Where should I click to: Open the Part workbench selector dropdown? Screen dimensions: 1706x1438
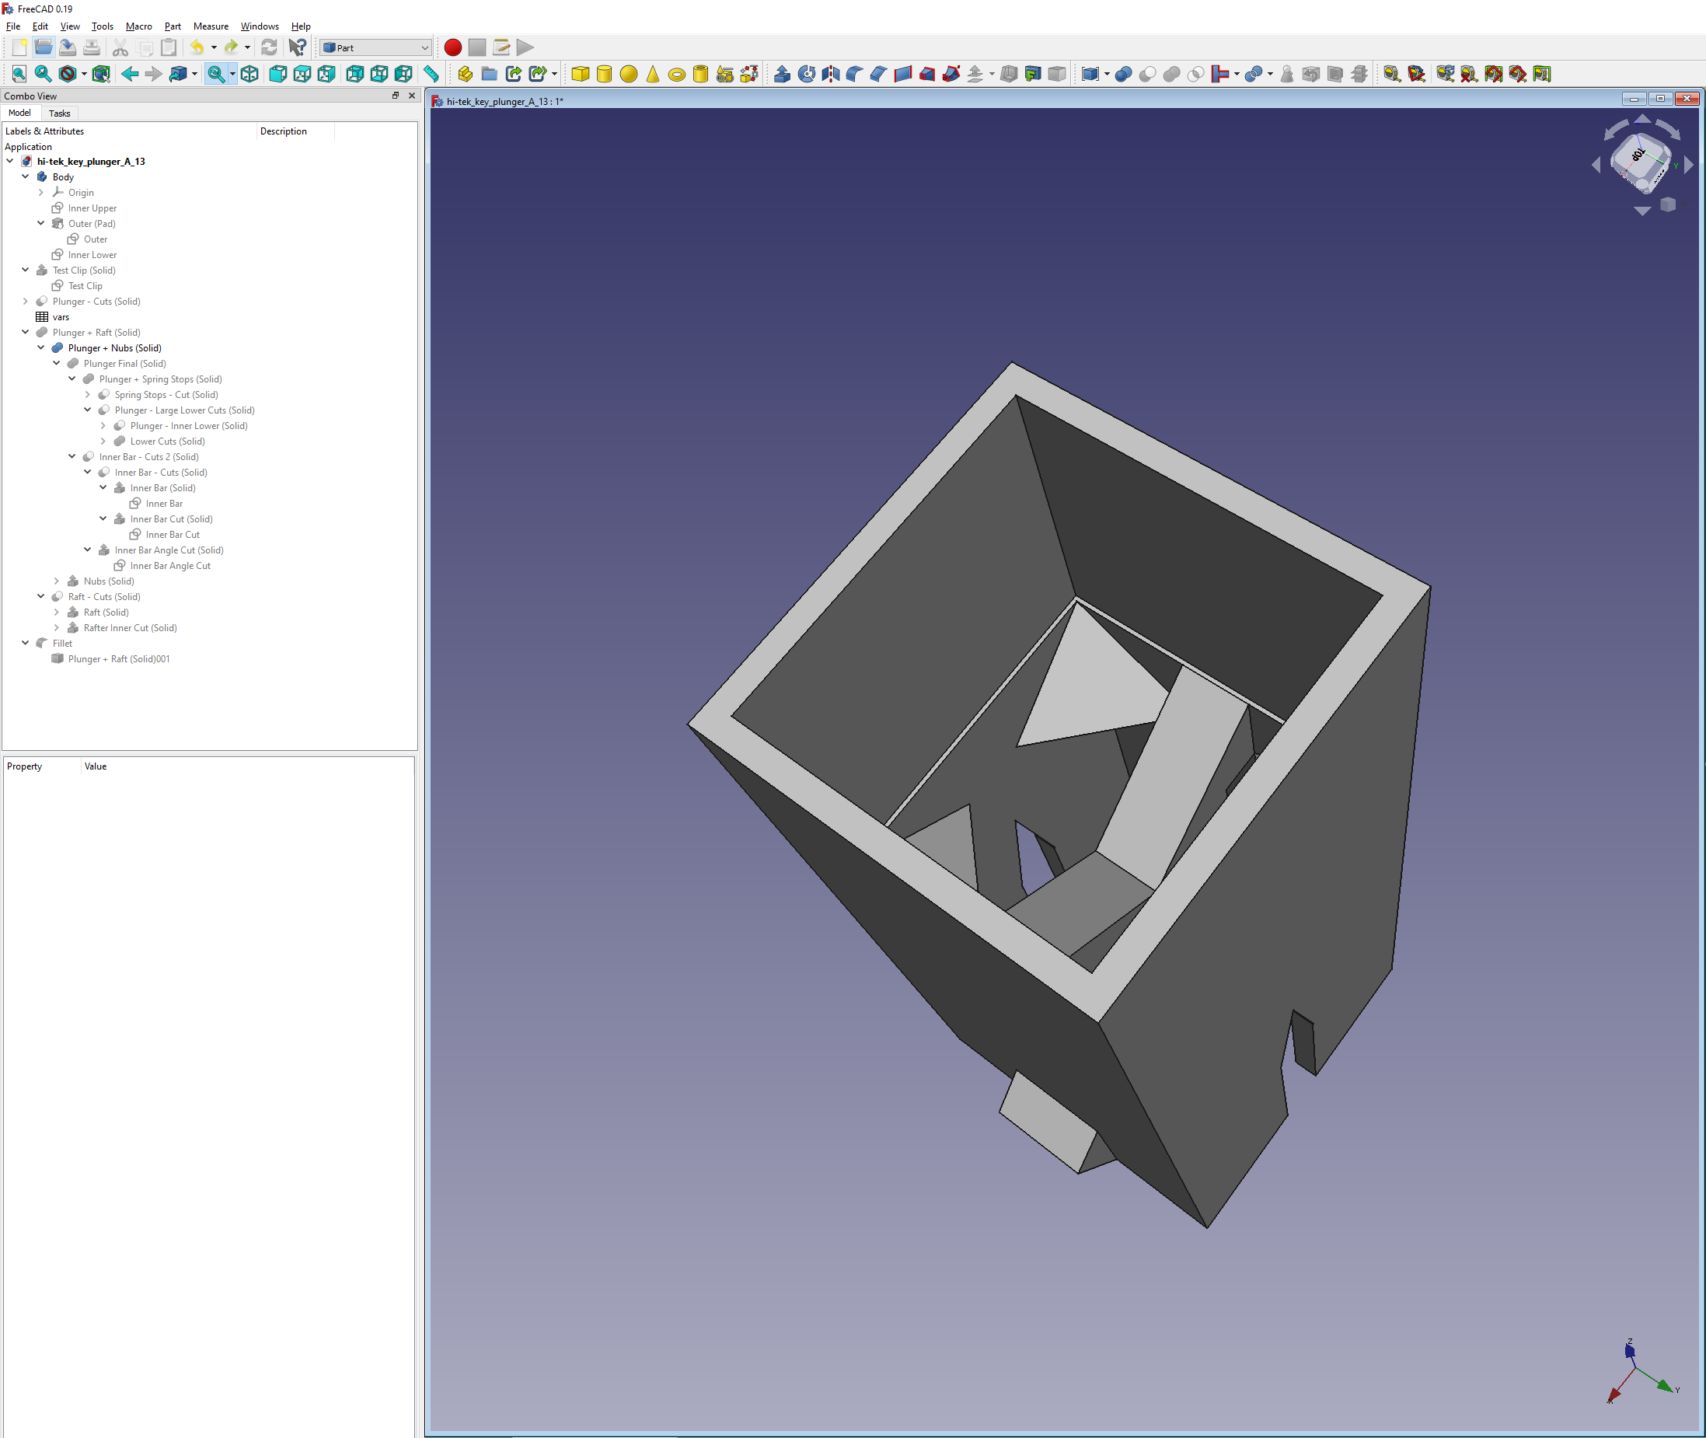coord(375,47)
